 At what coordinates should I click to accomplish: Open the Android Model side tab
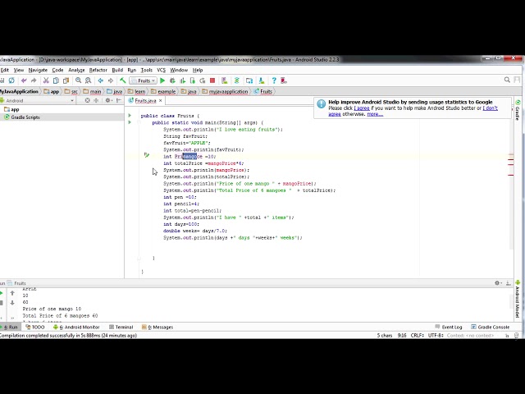pos(518,299)
